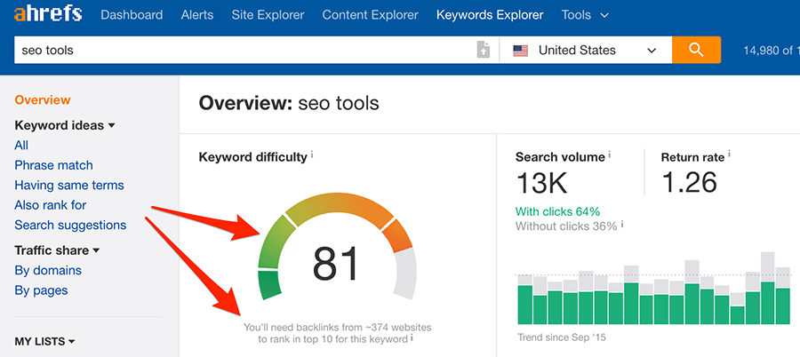Image resolution: width=800 pixels, height=357 pixels.
Task: Select the Also rank for link
Action: click(50, 205)
